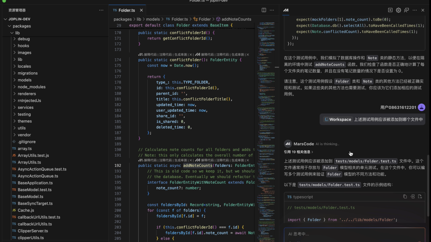The height and width of the screenshot is (242, 431).
Task: Click models in the breadcrumb path
Action: coord(153,19)
